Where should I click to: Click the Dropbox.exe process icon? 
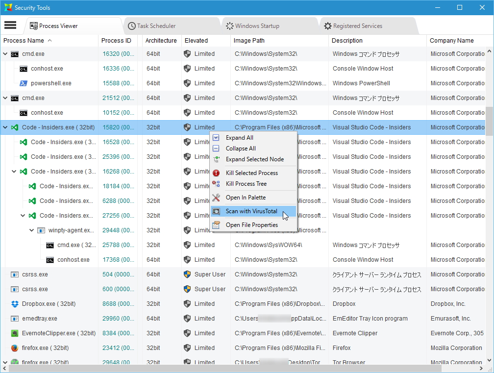(15, 304)
